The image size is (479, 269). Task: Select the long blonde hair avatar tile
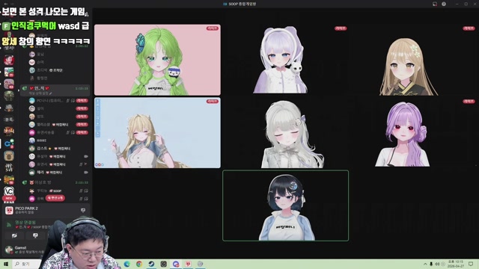click(x=414, y=60)
